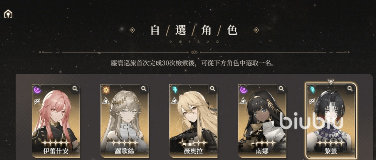The height and width of the screenshot is (160, 376).
Task: Open magnifier details on 薇奧拉 card
Action: pyautogui.click(x=213, y=88)
